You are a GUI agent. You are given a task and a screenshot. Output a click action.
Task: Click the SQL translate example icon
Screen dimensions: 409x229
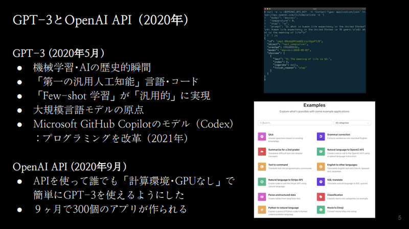[321, 182]
